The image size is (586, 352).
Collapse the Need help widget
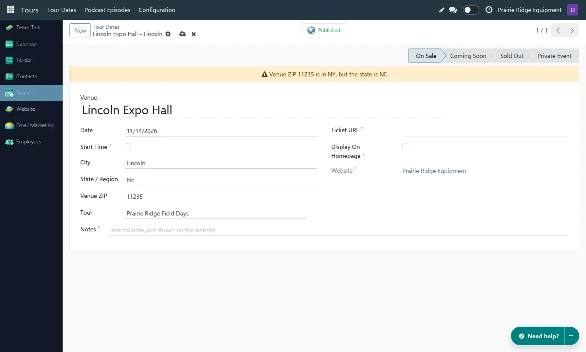tap(571, 336)
